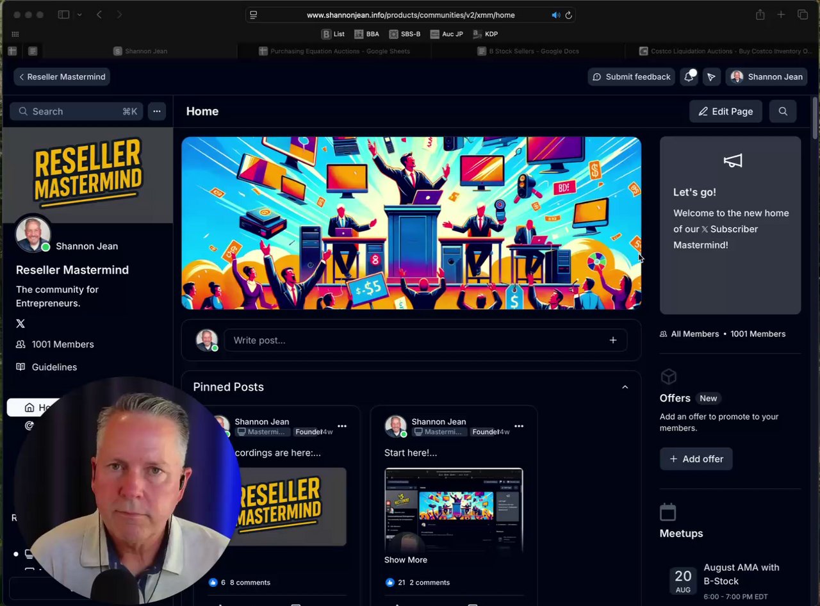Click the pinned tab with lines icon
The image size is (820, 606).
[x=33, y=51]
